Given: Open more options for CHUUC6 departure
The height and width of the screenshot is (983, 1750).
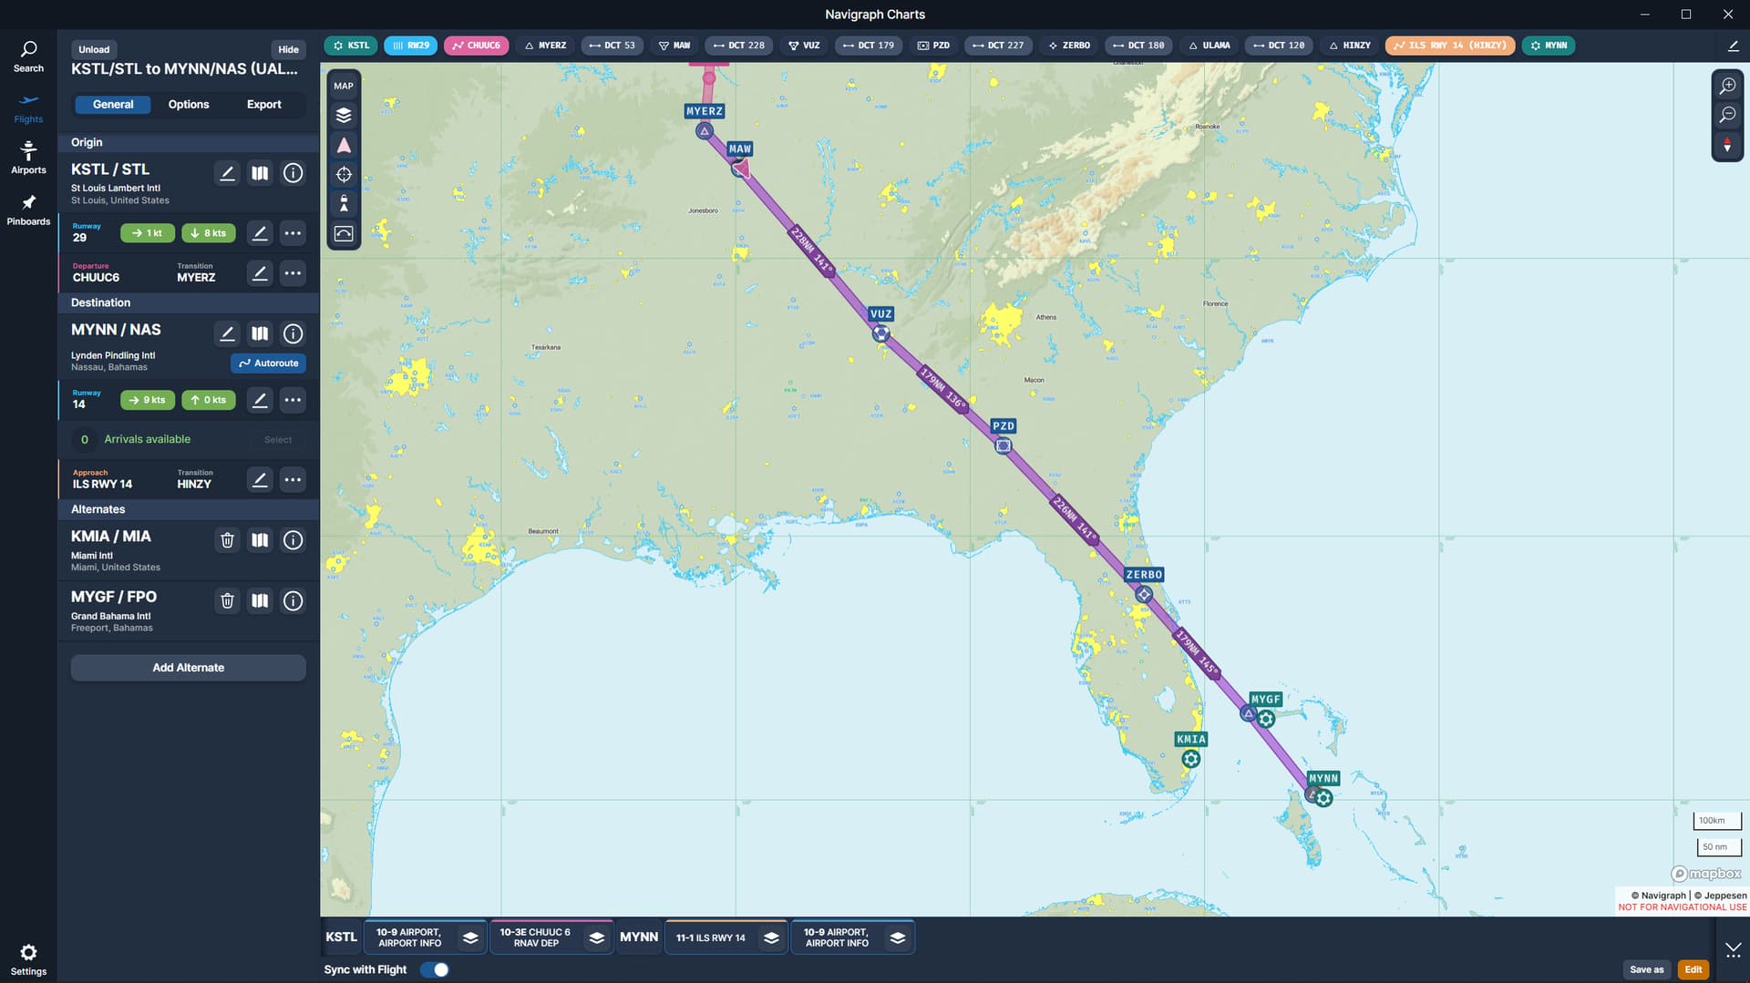Looking at the screenshot, I should click(x=293, y=273).
